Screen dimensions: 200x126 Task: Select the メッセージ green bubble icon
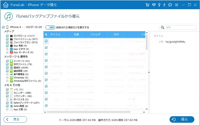tap(11, 61)
